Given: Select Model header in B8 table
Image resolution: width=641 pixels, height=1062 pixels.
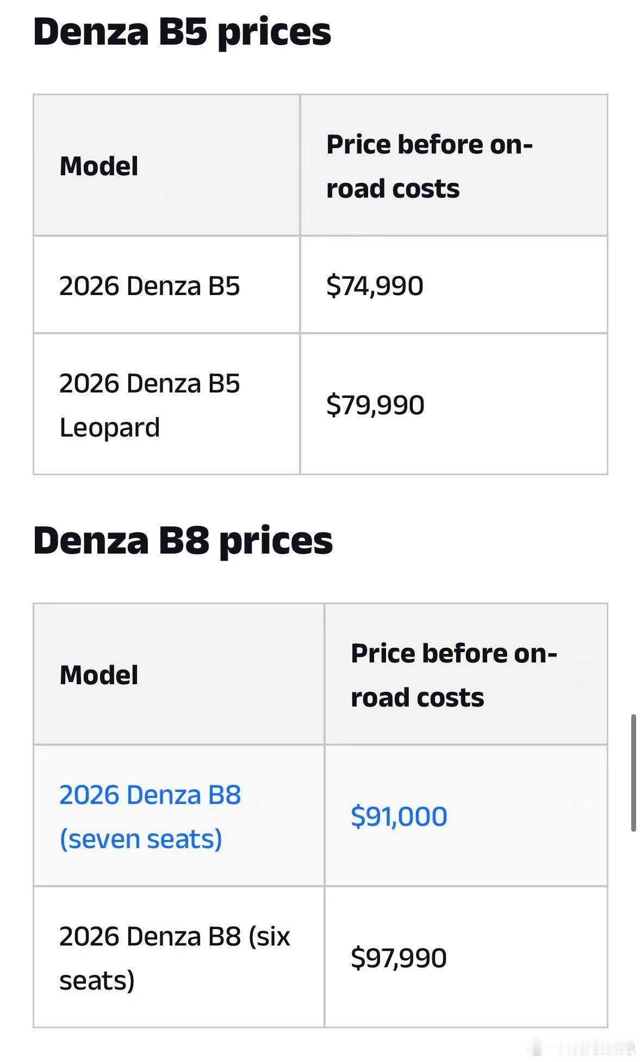Looking at the screenshot, I should (99, 675).
